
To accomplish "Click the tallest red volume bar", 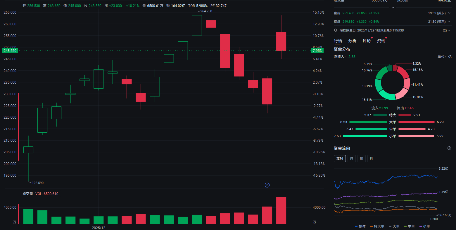I will click(281, 210).
